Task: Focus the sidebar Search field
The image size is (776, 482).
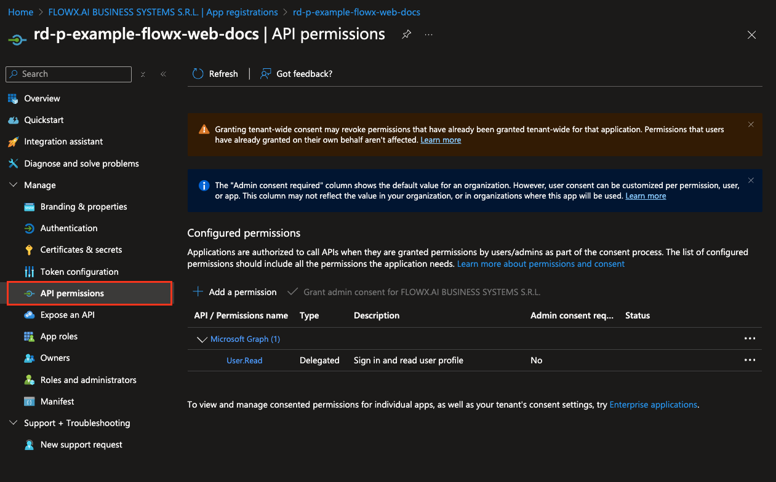Action: (x=68, y=74)
